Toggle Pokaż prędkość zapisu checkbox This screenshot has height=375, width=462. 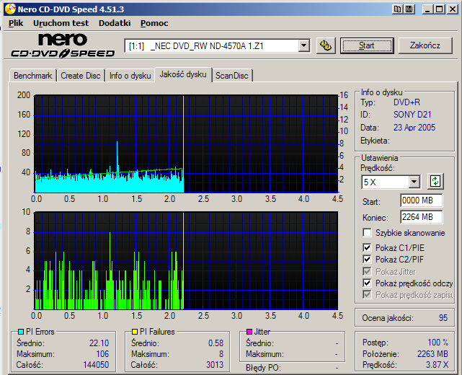click(x=367, y=294)
